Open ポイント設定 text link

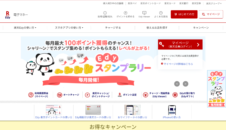pyautogui.click(x=130, y=95)
